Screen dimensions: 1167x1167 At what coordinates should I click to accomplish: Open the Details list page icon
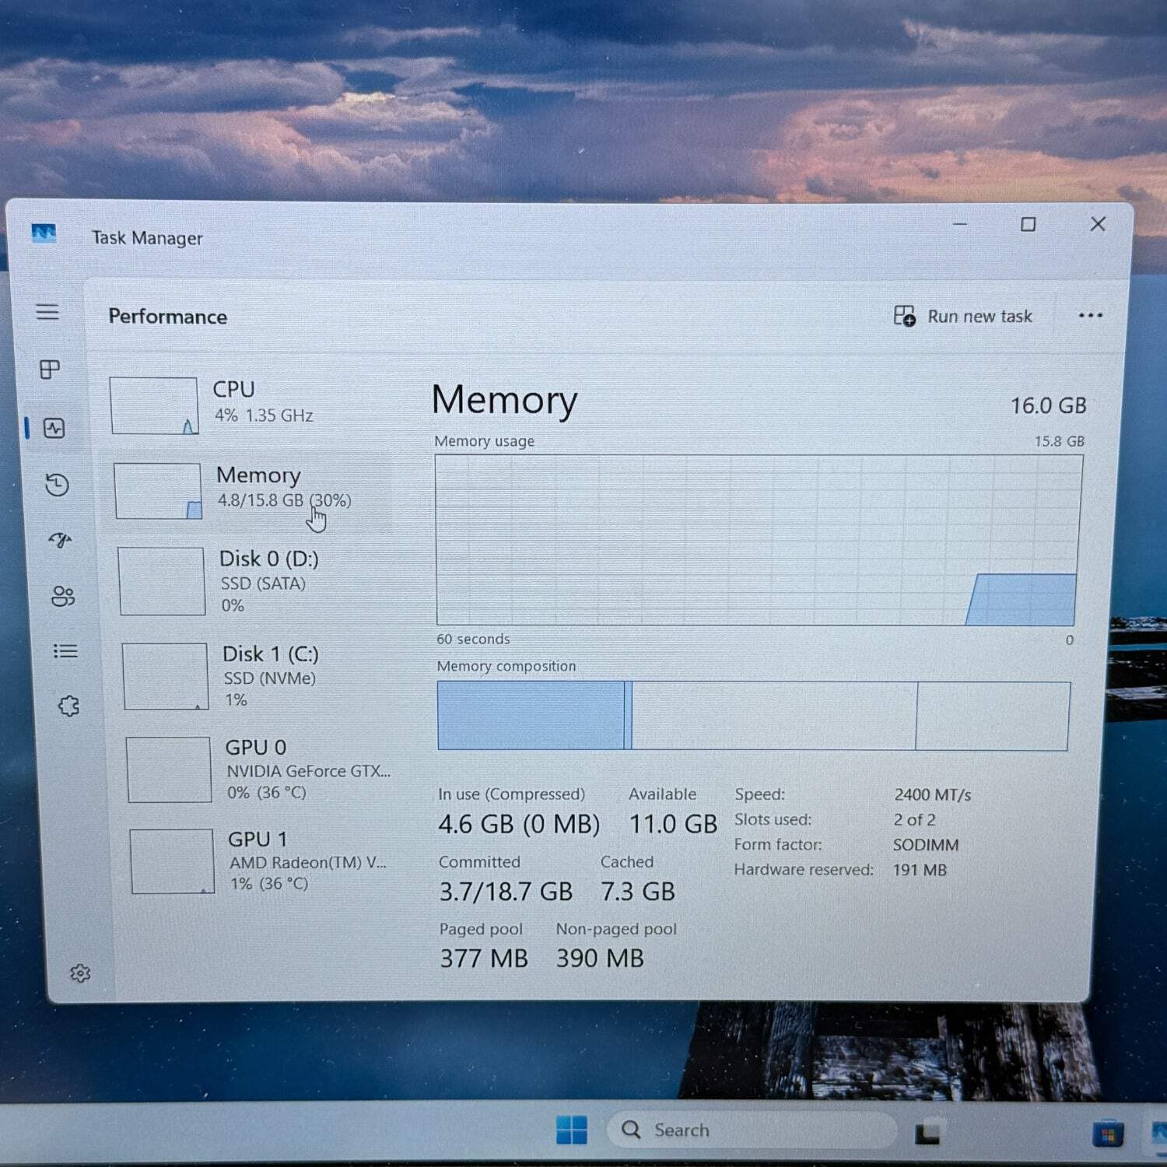tap(65, 651)
